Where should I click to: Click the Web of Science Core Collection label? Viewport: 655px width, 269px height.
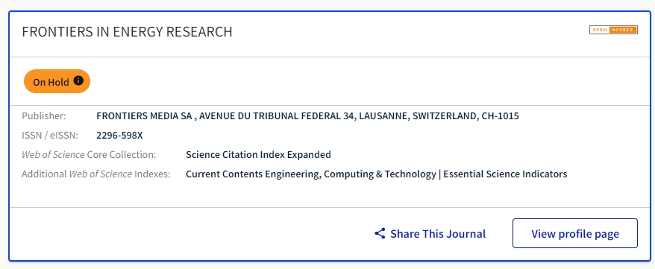(x=89, y=155)
